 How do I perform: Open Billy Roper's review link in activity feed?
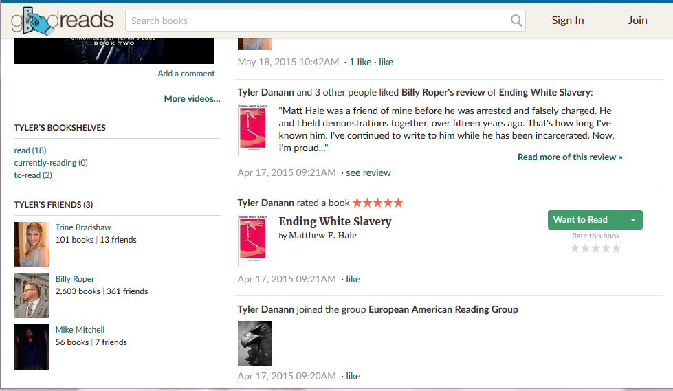click(x=443, y=92)
